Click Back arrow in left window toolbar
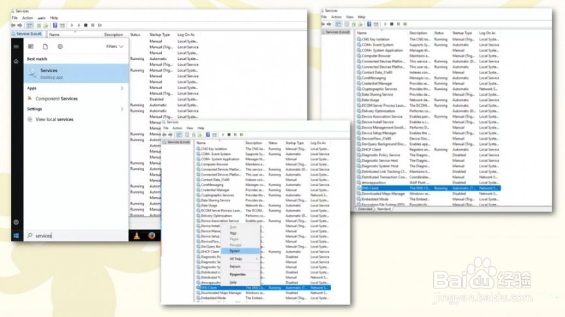565x317 pixels. point(14,25)
